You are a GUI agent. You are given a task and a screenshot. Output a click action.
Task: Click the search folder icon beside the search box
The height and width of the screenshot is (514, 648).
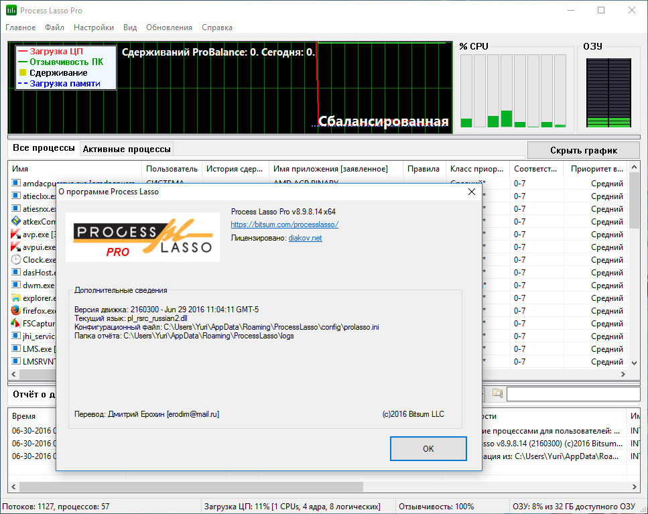pos(497,395)
